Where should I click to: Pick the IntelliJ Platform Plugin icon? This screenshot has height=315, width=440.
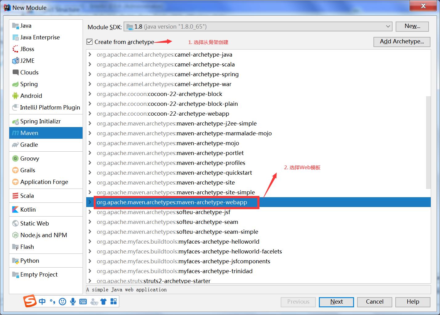tap(15, 107)
